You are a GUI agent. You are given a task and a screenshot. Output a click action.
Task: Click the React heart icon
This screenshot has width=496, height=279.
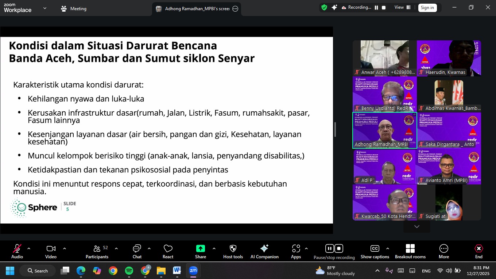click(168, 251)
